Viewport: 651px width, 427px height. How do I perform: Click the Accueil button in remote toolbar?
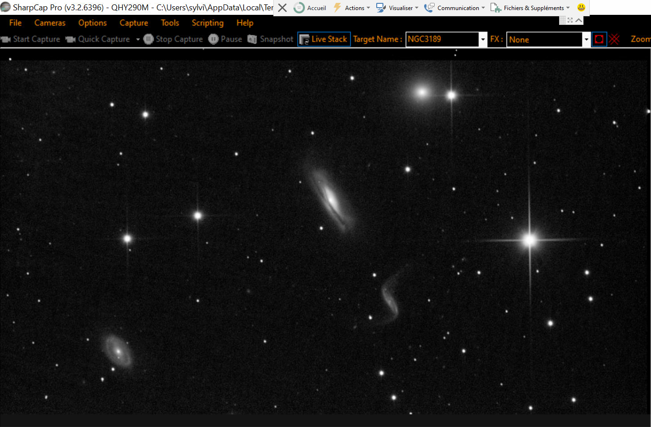[x=310, y=8]
